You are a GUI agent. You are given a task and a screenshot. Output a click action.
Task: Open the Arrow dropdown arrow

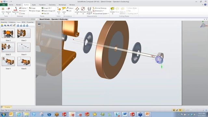(x=26, y=11)
